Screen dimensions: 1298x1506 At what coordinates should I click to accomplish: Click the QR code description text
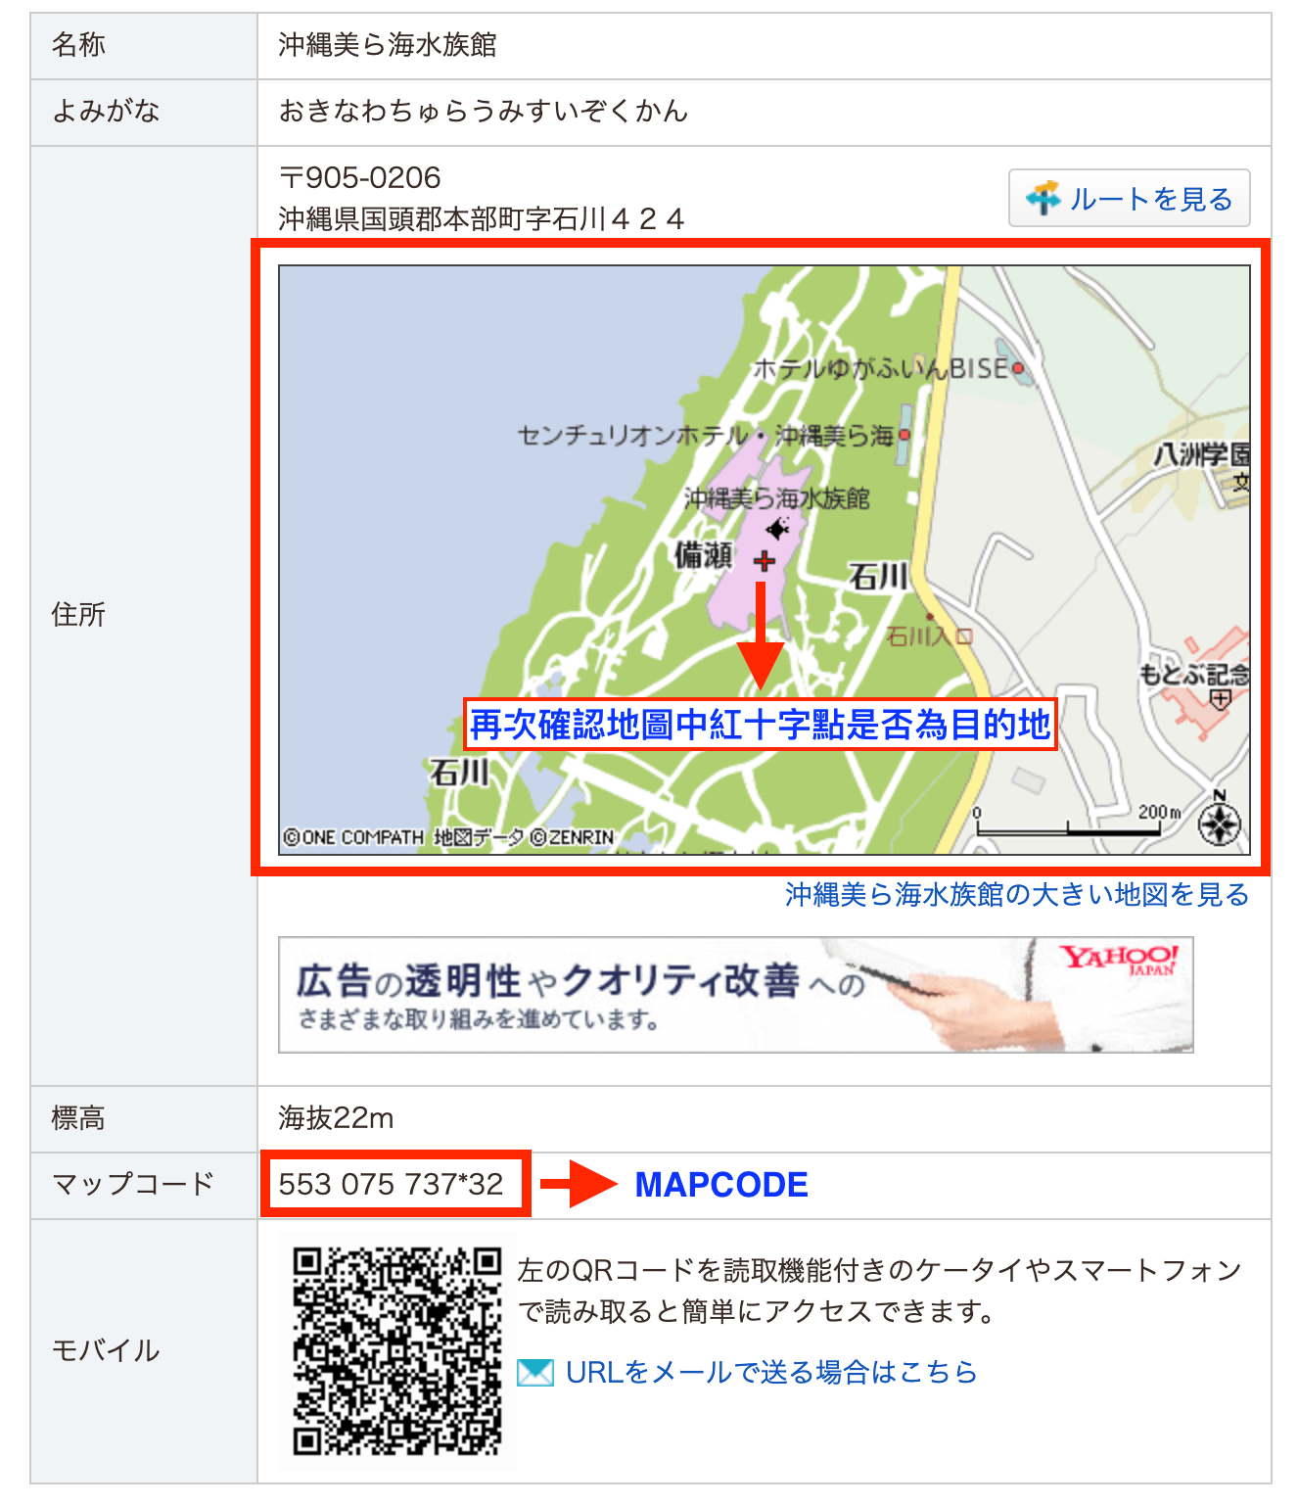pos(879,1291)
